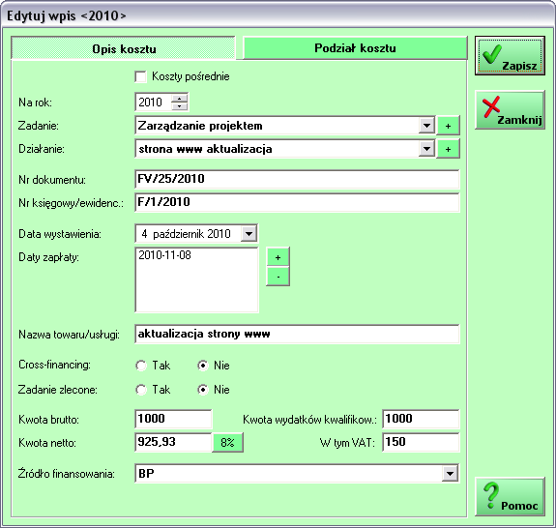Switch to the Podział kosztu tab
This screenshot has width=556, height=528.
click(355, 48)
